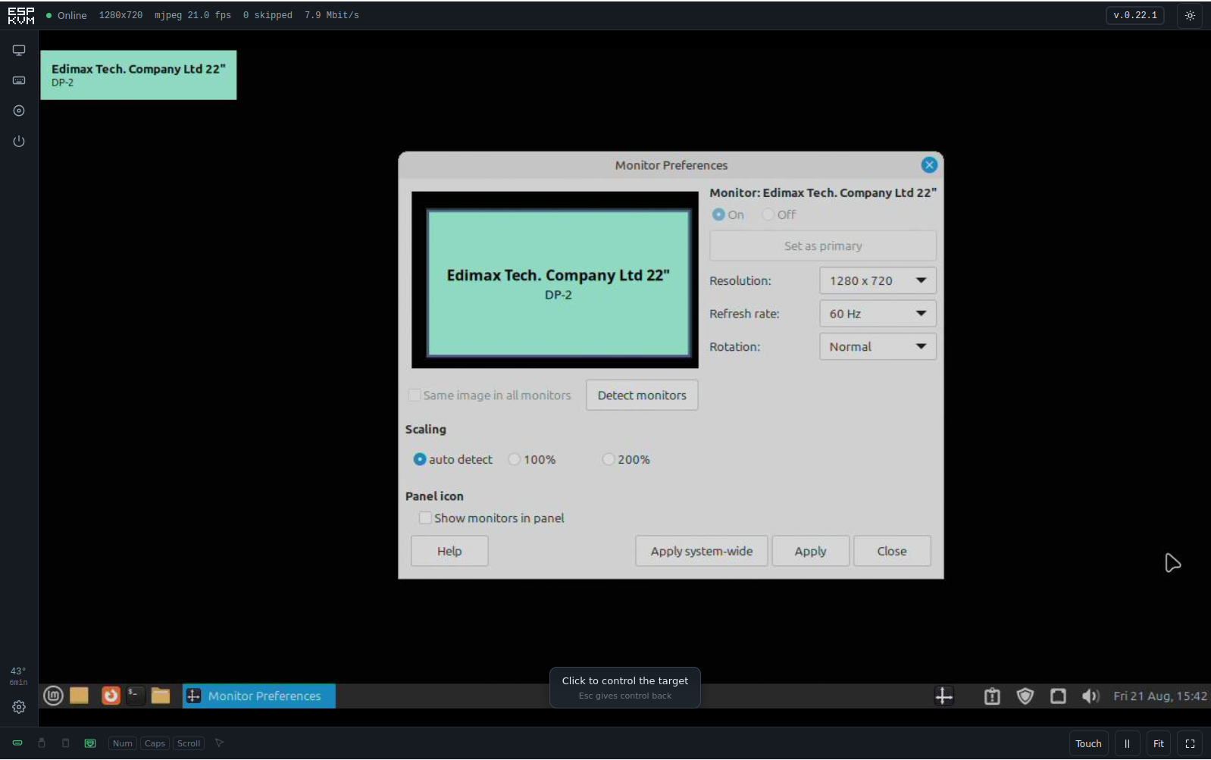Click the Edimax monitor label on the desktop
The height and width of the screenshot is (760, 1211).
(x=139, y=75)
